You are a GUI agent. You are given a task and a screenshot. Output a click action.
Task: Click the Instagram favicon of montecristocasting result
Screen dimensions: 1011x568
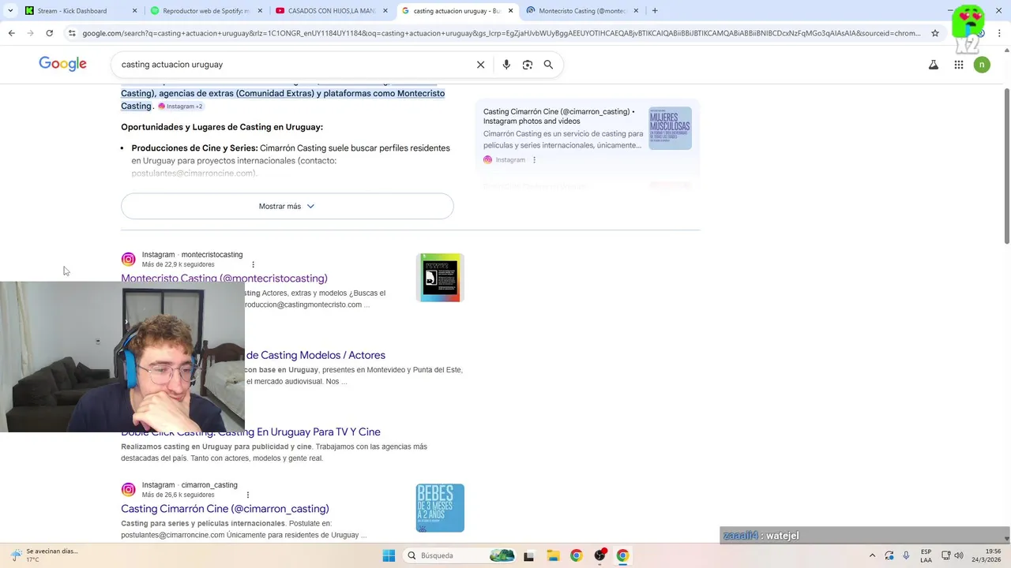[x=128, y=260]
